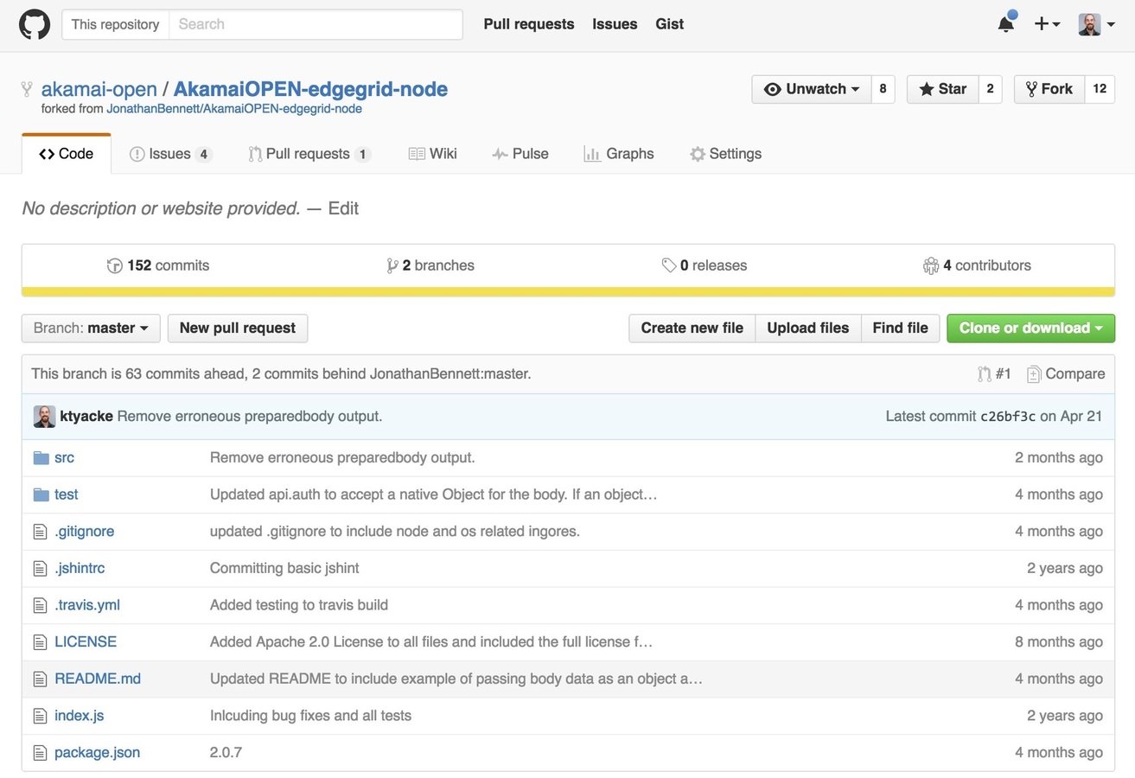1135x778 pixels.
Task: Open the .jshintrc file
Action: click(80, 568)
